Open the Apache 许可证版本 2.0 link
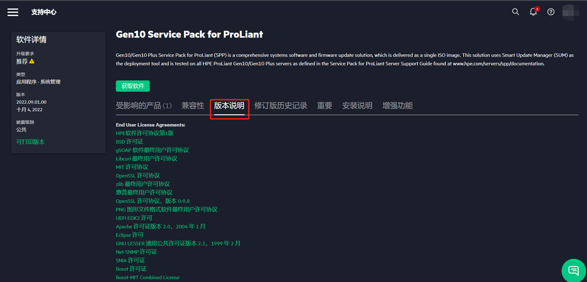 [160, 226]
